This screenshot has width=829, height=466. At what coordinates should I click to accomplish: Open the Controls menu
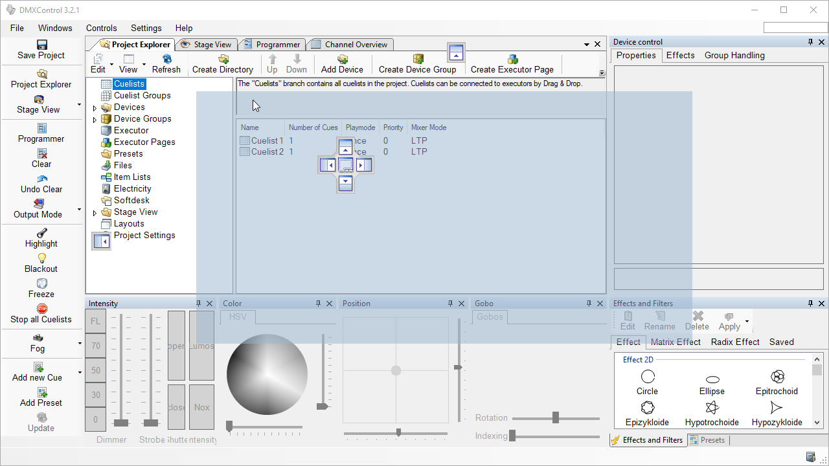[x=102, y=28]
